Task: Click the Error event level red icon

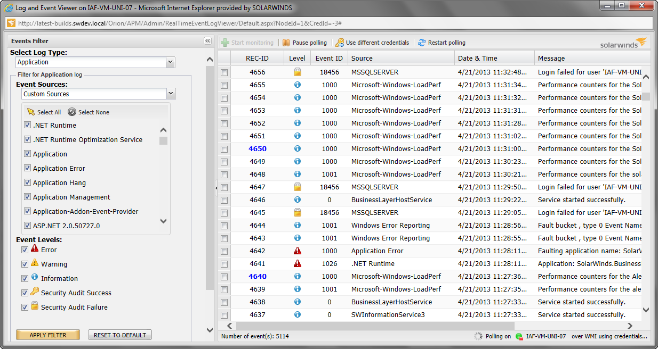Action: [35, 248]
